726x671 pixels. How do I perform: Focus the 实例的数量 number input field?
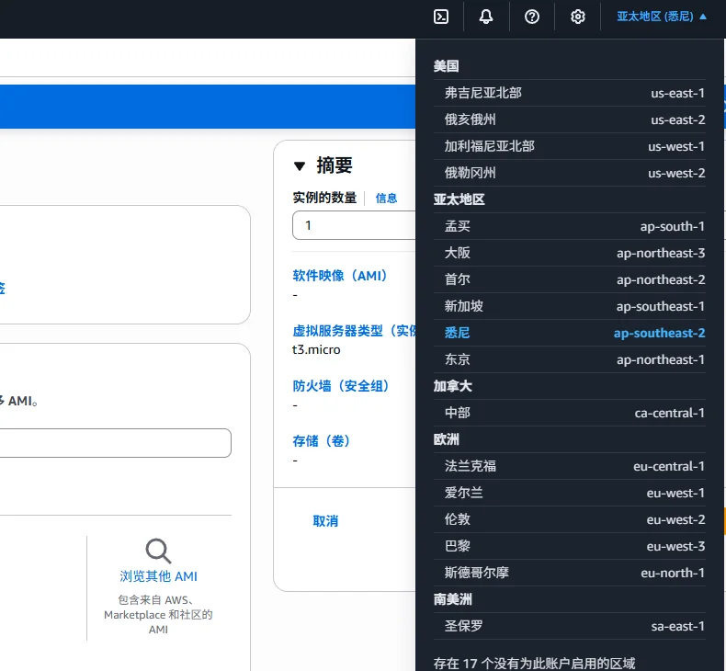click(354, 225)
